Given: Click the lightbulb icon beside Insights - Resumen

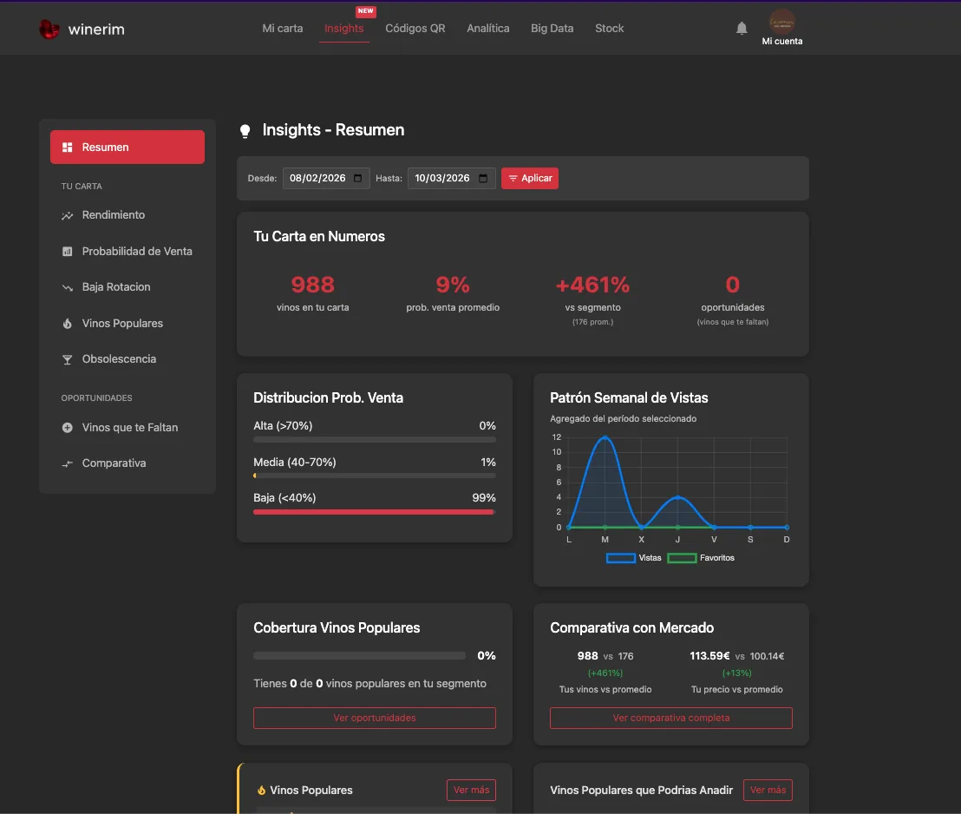Looking at the screenshot, I should (245, 131).
